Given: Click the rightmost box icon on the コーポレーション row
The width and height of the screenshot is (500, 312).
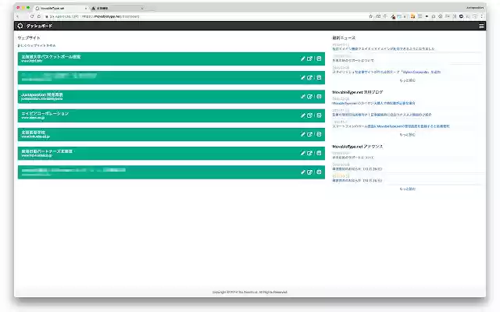Looking at the screenshot, I should coord(319,115).
